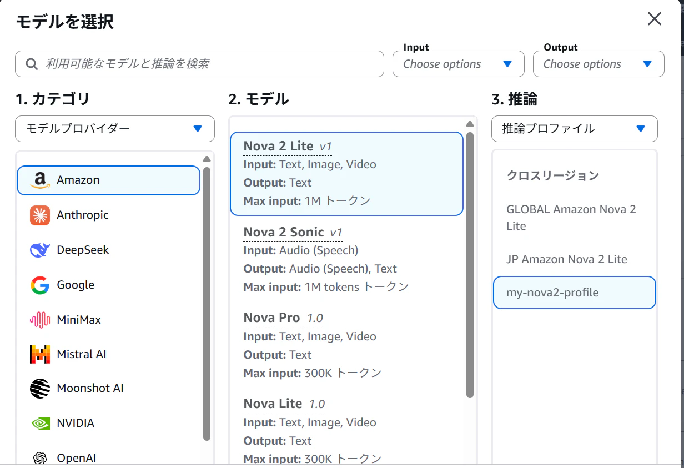Close the model selection dialog

[x=655, y=19]
